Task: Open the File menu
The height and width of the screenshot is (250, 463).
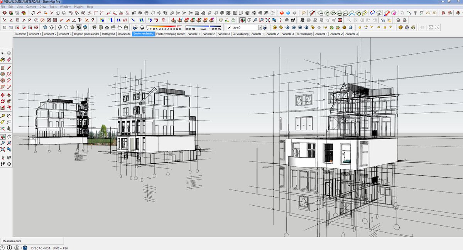Action: tap(3, 7)
